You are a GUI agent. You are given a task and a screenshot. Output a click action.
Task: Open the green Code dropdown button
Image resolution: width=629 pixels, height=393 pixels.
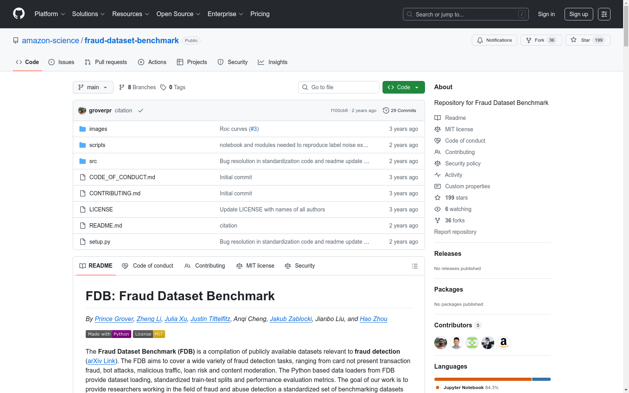click(404, 87)
